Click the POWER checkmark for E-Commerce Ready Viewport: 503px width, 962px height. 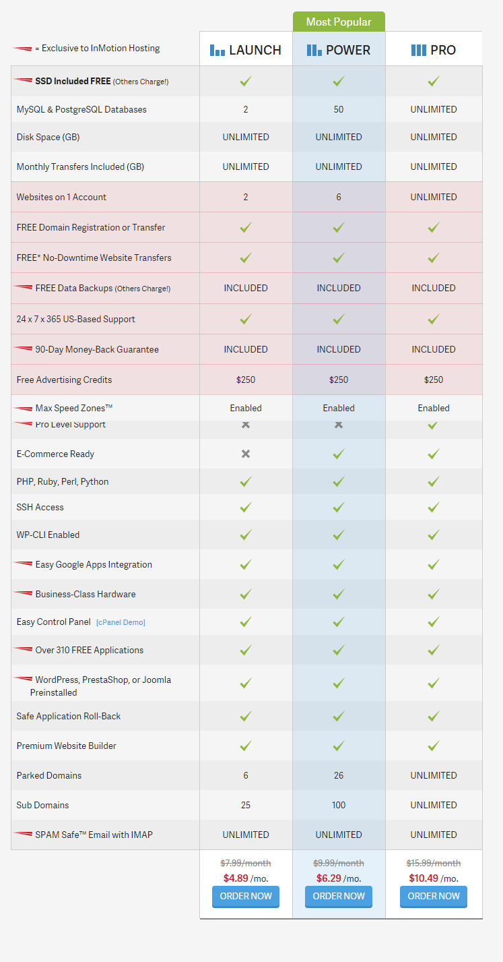[339, 454]
